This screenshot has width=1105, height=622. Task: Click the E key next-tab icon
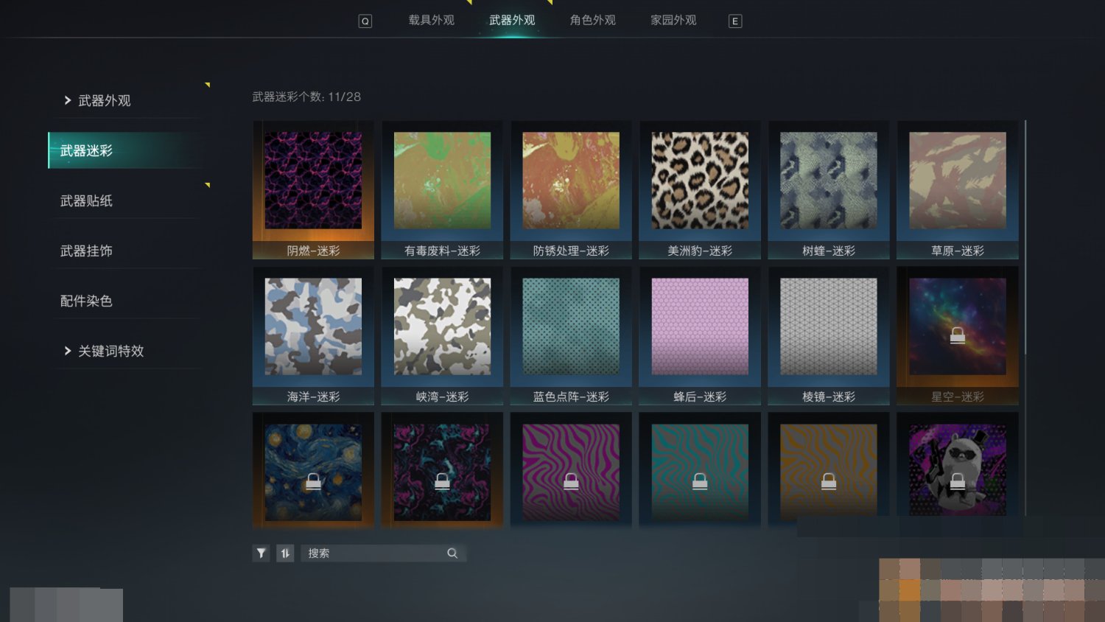tap(734, 21)
